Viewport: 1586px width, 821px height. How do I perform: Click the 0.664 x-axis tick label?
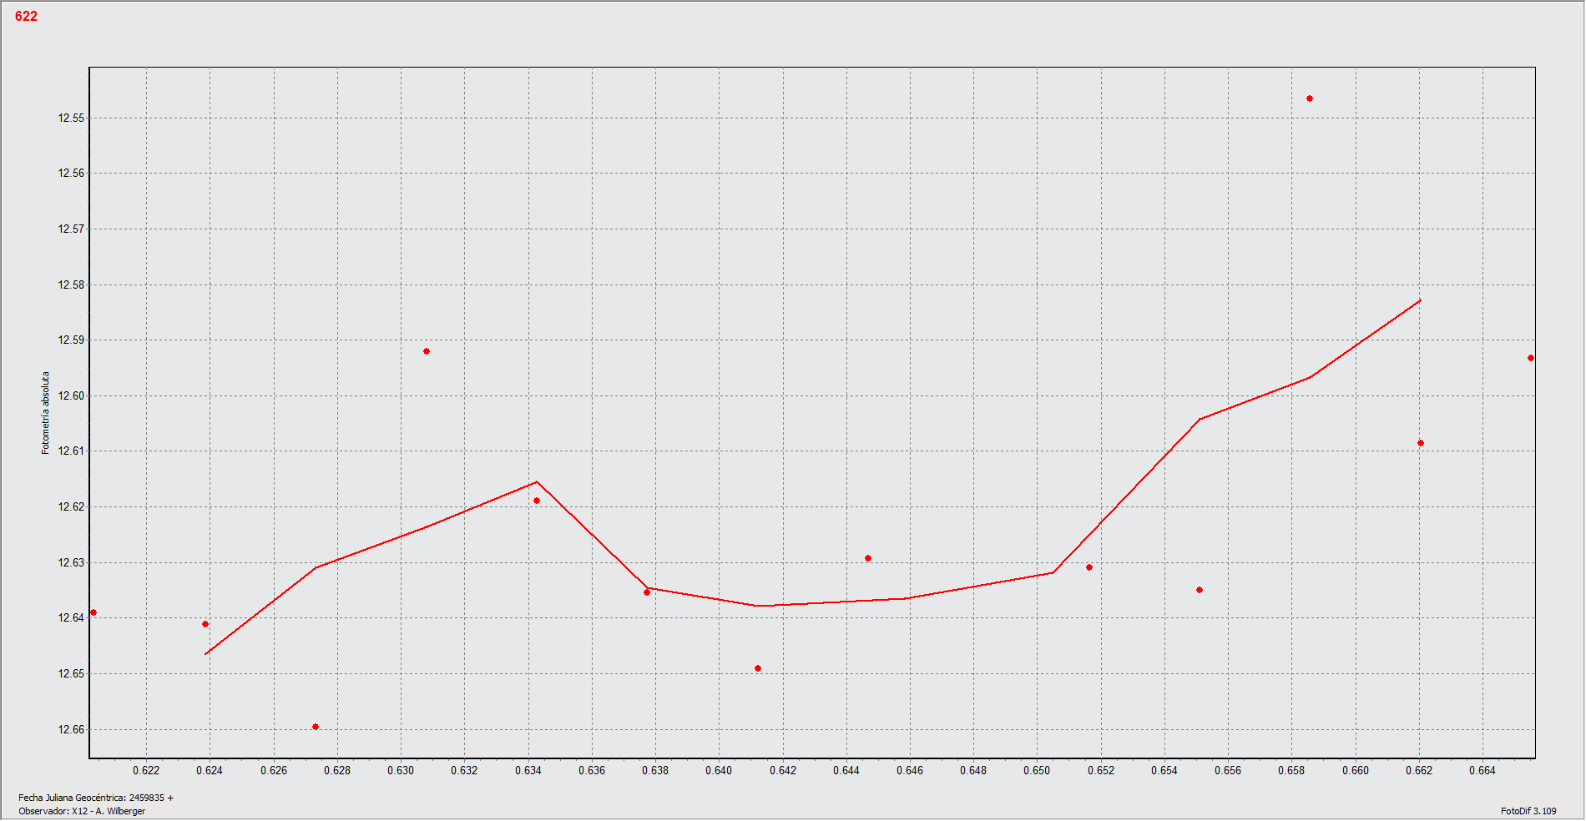tap(1482, 770)
